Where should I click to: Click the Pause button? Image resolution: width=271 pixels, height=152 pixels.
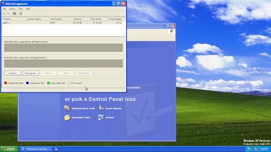pyautogui.click(x=48, y=73)
